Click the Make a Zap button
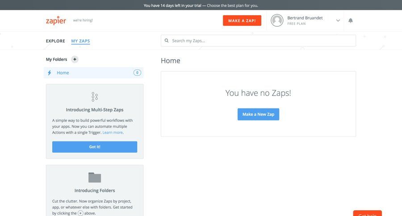 242,21
